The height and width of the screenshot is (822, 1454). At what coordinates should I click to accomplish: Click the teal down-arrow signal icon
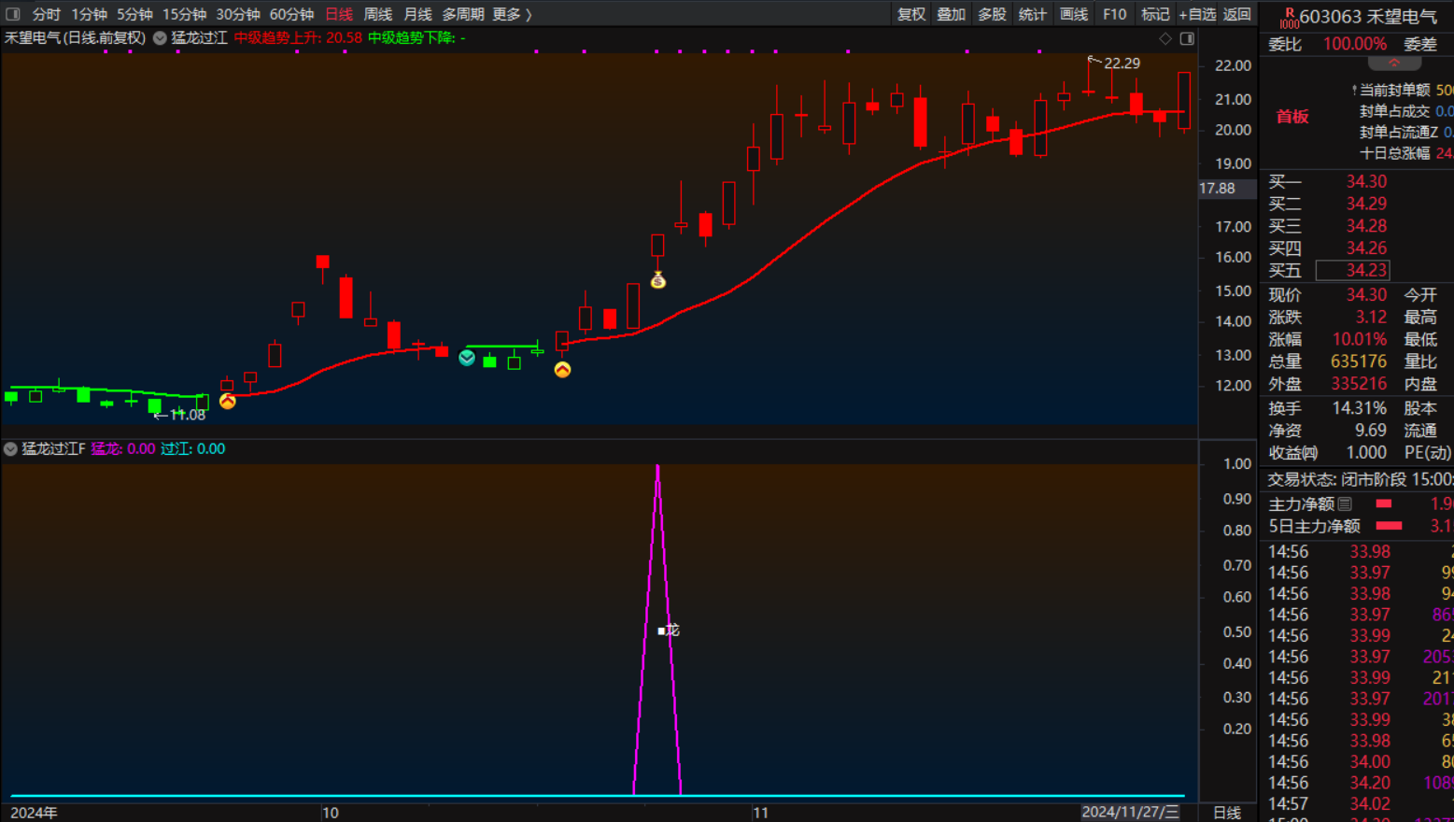pyautogui.click(x=467, y=358)
